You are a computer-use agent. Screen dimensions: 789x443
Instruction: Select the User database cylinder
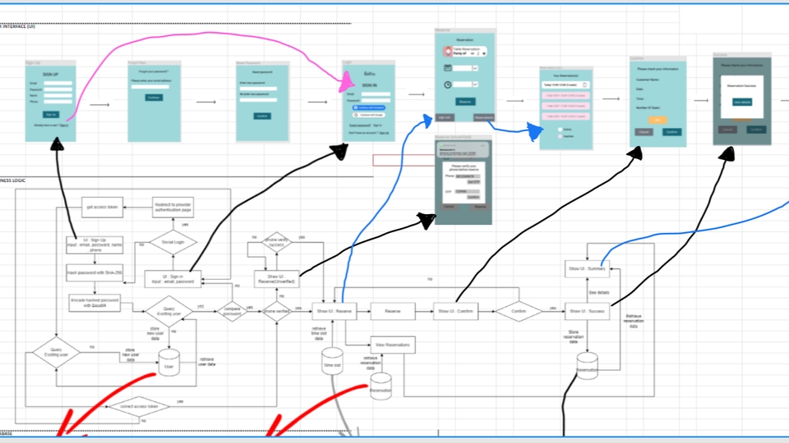click(x=168, y=362)
